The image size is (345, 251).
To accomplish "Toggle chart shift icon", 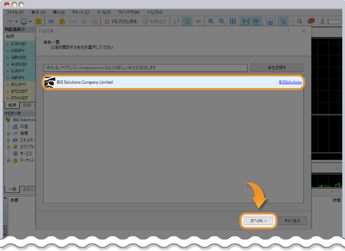I will click(256, 21).
